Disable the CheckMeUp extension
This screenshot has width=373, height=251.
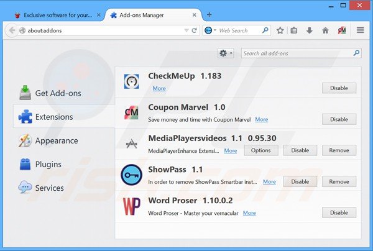pyautogui.click(x=339, y=88)
